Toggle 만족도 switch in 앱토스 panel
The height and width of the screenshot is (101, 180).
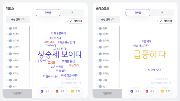coord(9,34)
